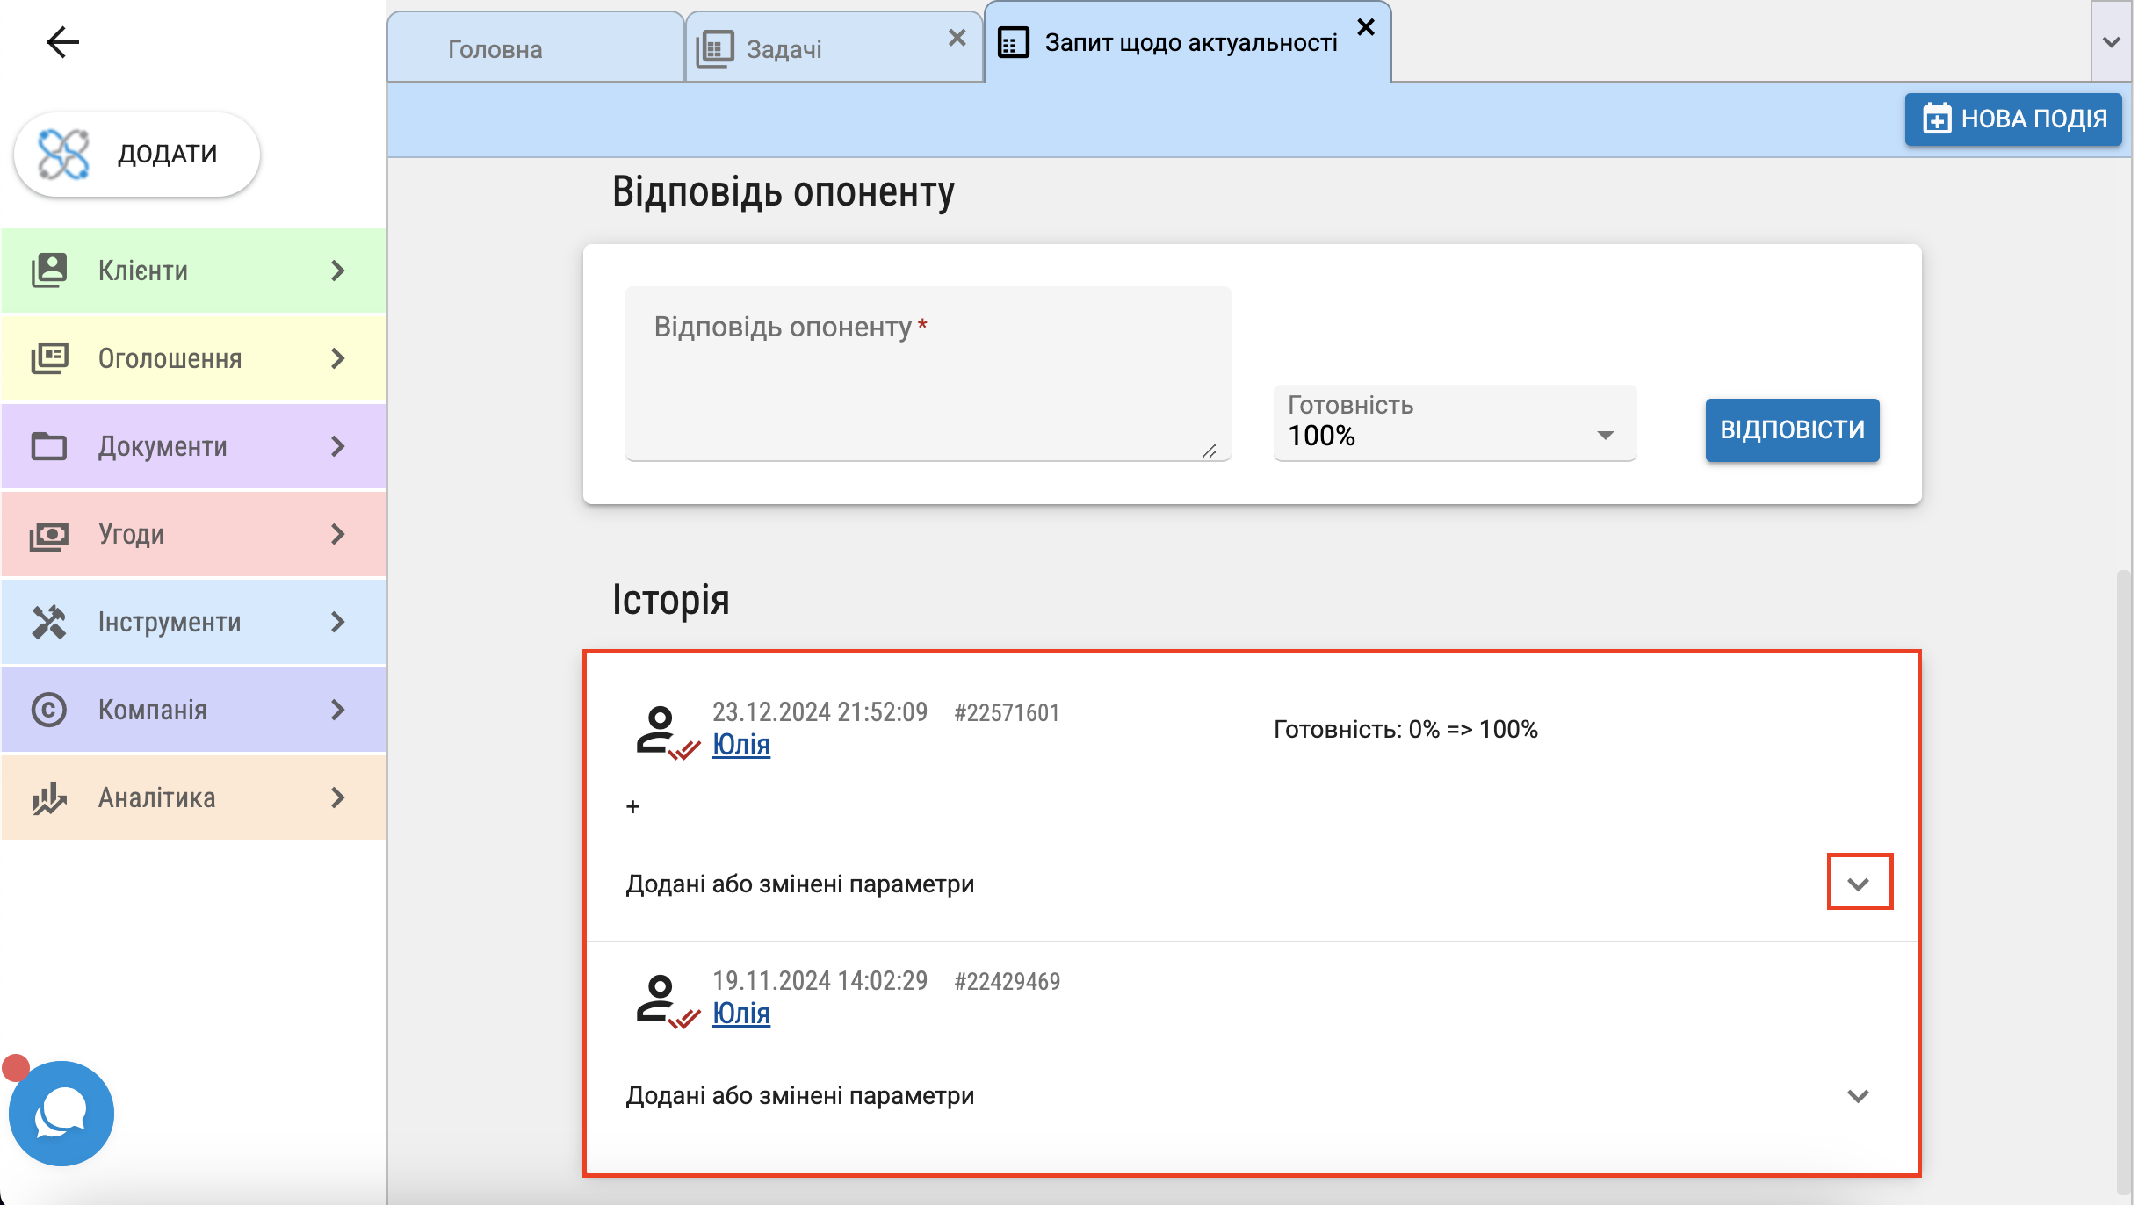Click the Клієнти contacts icon
The image size is (2138, 1205).
coord(49,271)
